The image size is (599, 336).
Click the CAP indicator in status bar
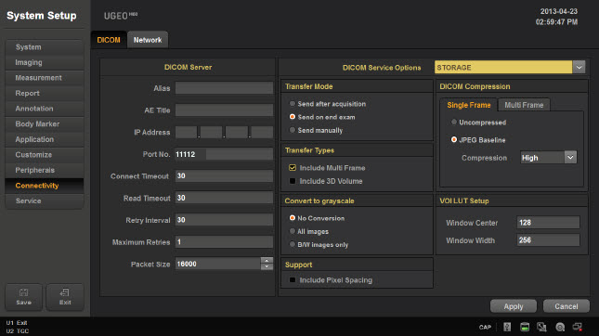click(x=485, y=328)
